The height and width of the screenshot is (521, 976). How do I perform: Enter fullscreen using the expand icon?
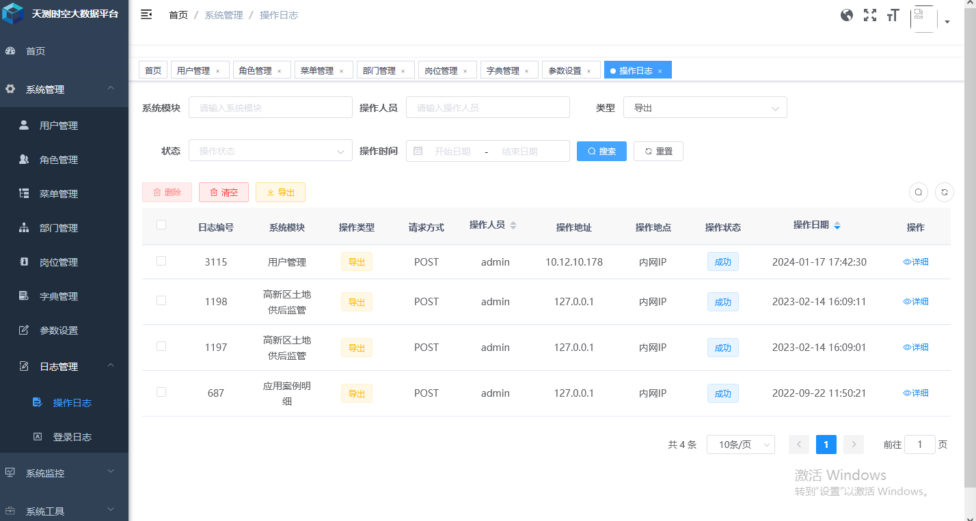(869, 14)
